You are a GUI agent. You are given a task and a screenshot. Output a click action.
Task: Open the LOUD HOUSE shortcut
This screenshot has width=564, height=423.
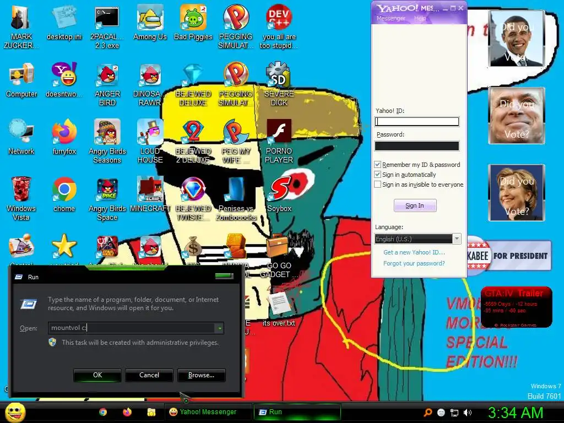(x=150, y=142)
